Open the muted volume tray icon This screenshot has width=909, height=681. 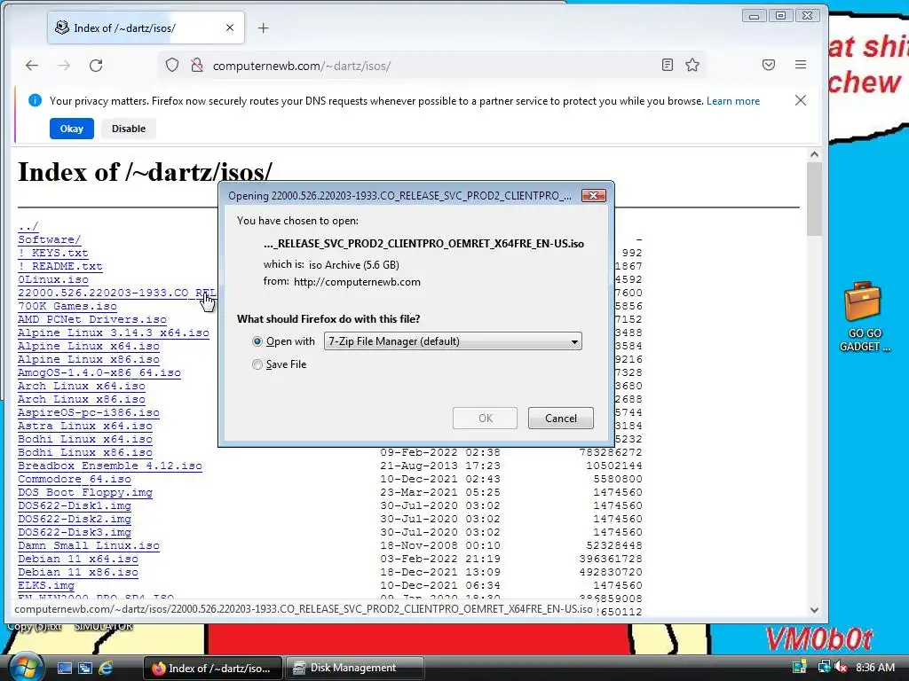click(842, 667)
